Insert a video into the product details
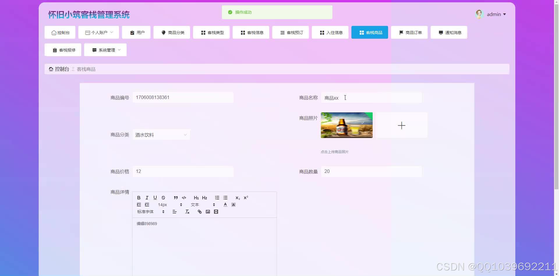The height and width of the screenshot is (276, 559). click(x=216, y=212)
